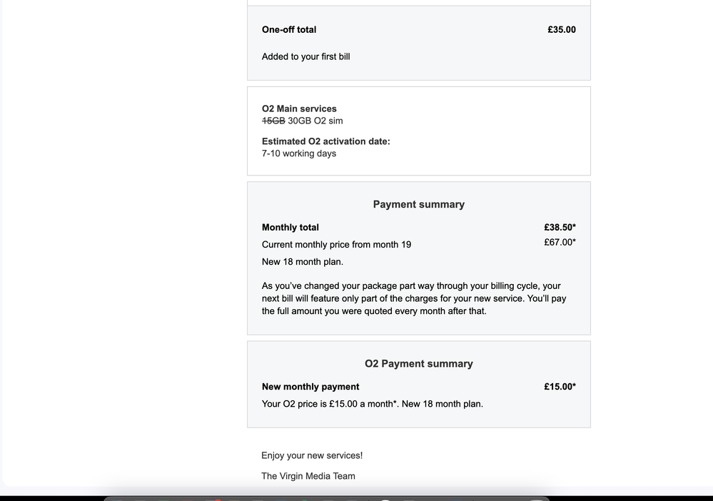Viewport: 713px width, 501px height.
Task: Click the O2 Main services heading
Action: coord(299,108)
